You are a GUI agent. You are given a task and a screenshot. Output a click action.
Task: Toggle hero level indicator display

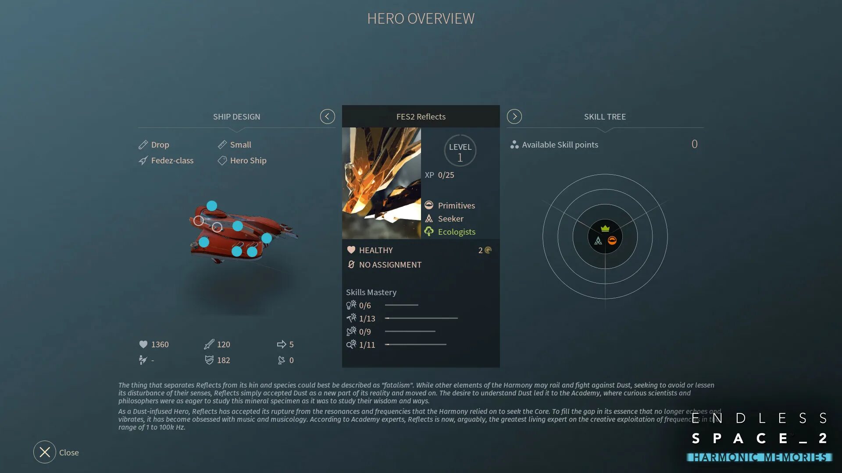click(x=460, y=151)
